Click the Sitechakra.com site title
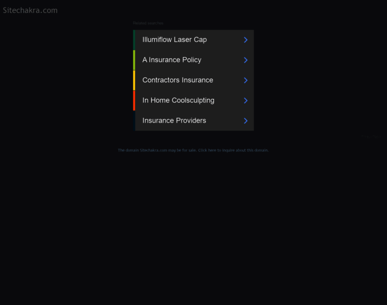Viewport: 387px width, 305px height. coord(30,10)
